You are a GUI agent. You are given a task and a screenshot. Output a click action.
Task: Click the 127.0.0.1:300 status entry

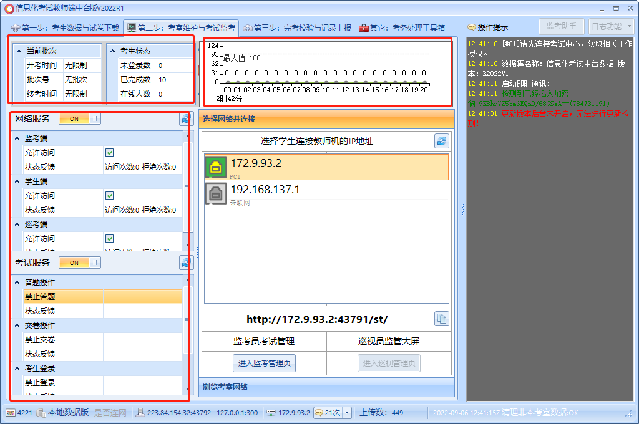(x=237, y=413)
